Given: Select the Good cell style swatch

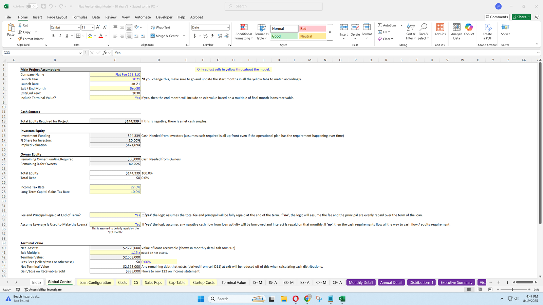Looking at the screenshot, I should tap(284, 36).
